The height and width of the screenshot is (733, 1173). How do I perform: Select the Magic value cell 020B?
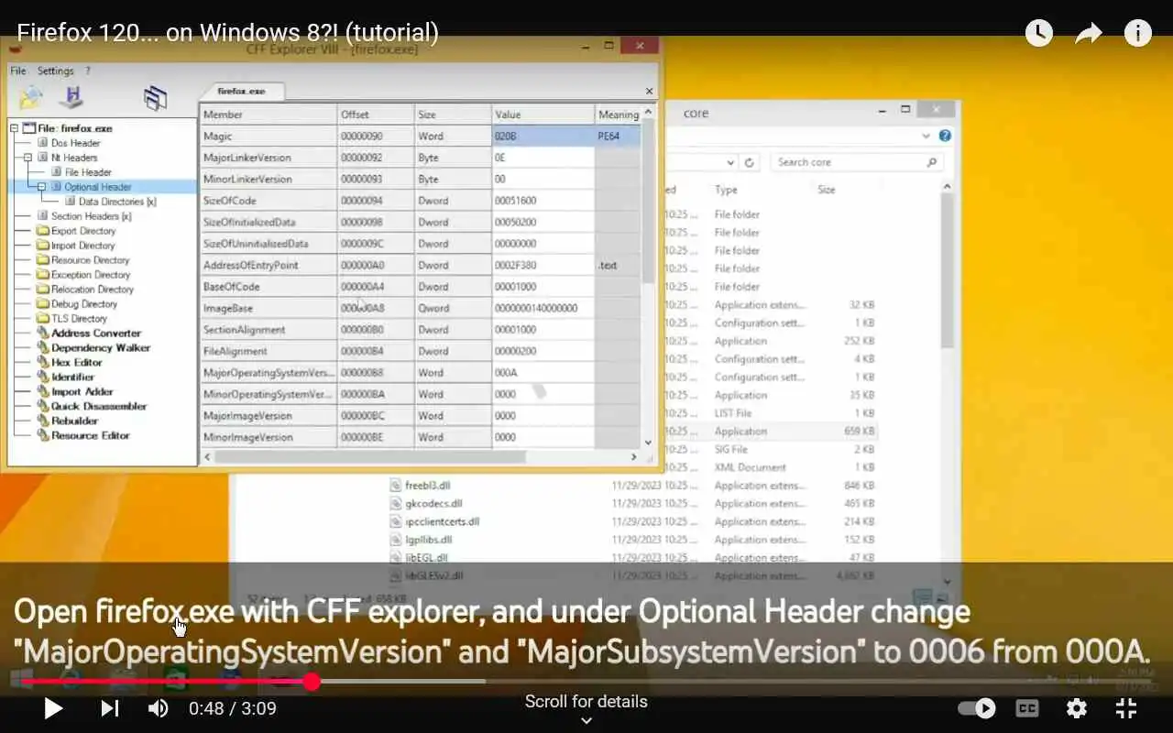(543, 136)
